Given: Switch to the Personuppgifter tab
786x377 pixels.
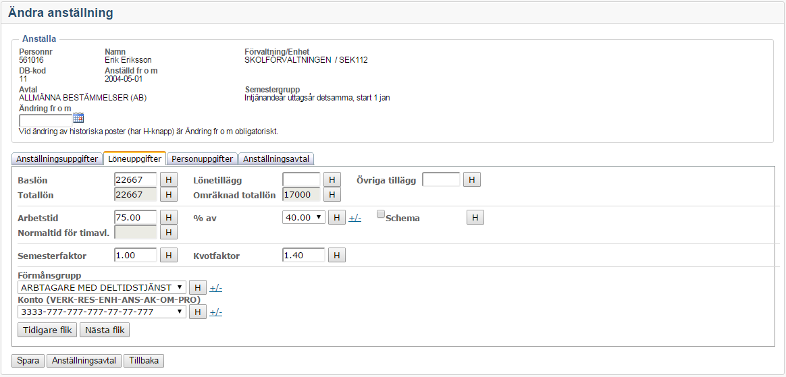Looking at the screenshot, I should coord(202,159).
